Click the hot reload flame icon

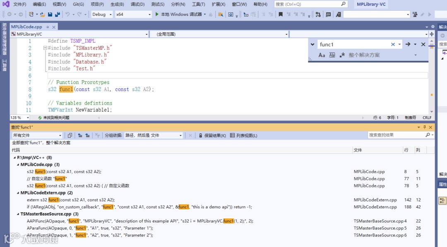pyautogui.click(x=211, y=14)
